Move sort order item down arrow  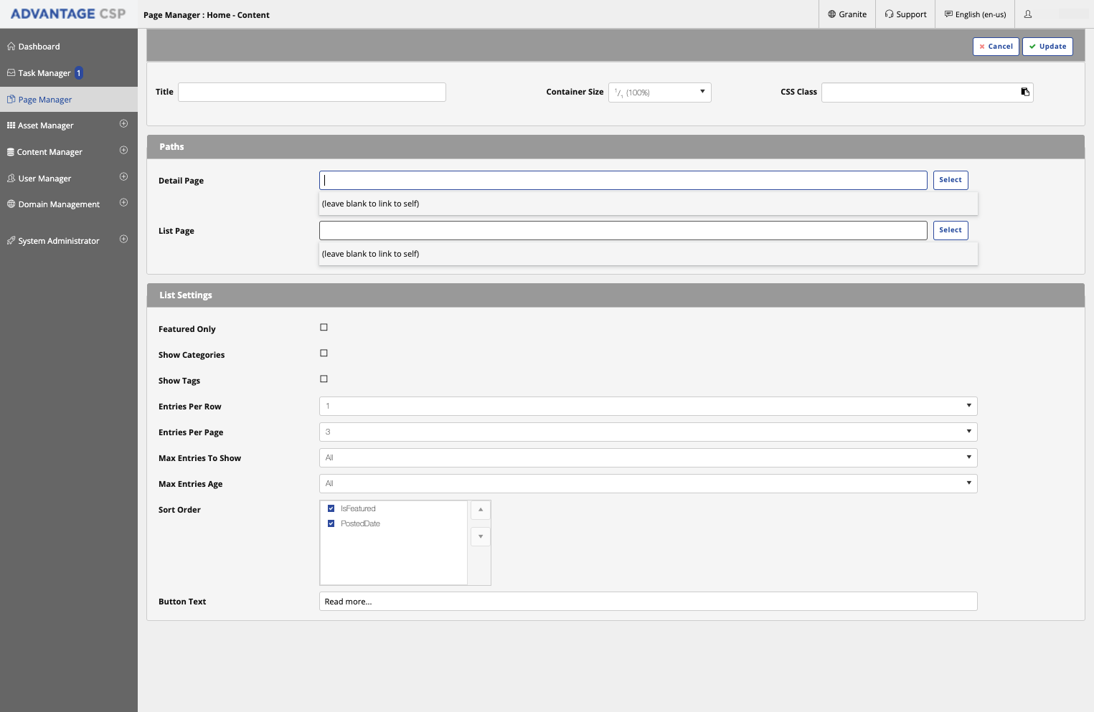point(481,536)
